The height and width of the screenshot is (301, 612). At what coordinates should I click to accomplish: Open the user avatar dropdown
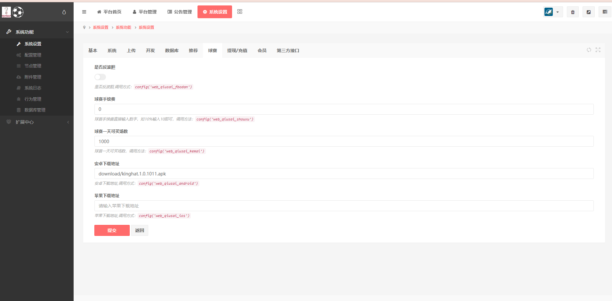coord(553,12)
